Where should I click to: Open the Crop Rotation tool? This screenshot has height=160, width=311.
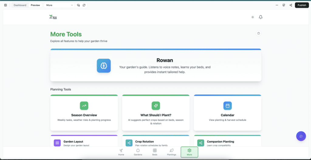pyautogui.click(x=156, y=141)
